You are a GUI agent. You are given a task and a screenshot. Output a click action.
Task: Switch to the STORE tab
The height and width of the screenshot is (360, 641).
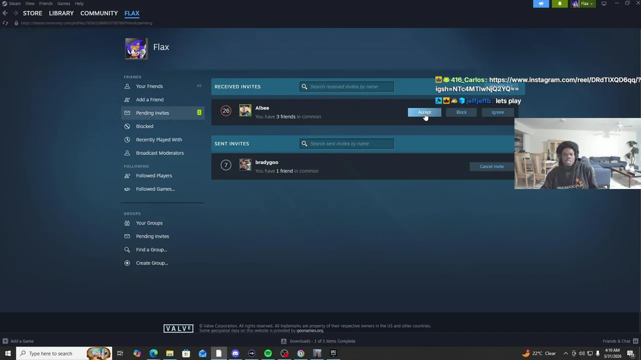[x=33, y=13]
